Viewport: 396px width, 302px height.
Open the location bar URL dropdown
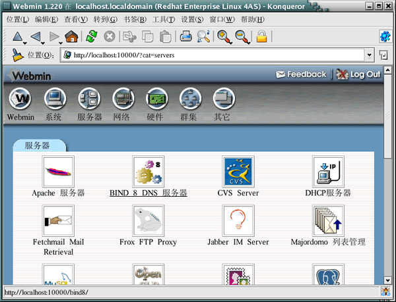370,55
